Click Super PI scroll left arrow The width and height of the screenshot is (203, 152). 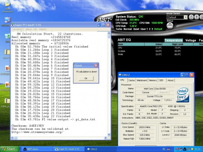pyautogui.click(x=12, y=138)
